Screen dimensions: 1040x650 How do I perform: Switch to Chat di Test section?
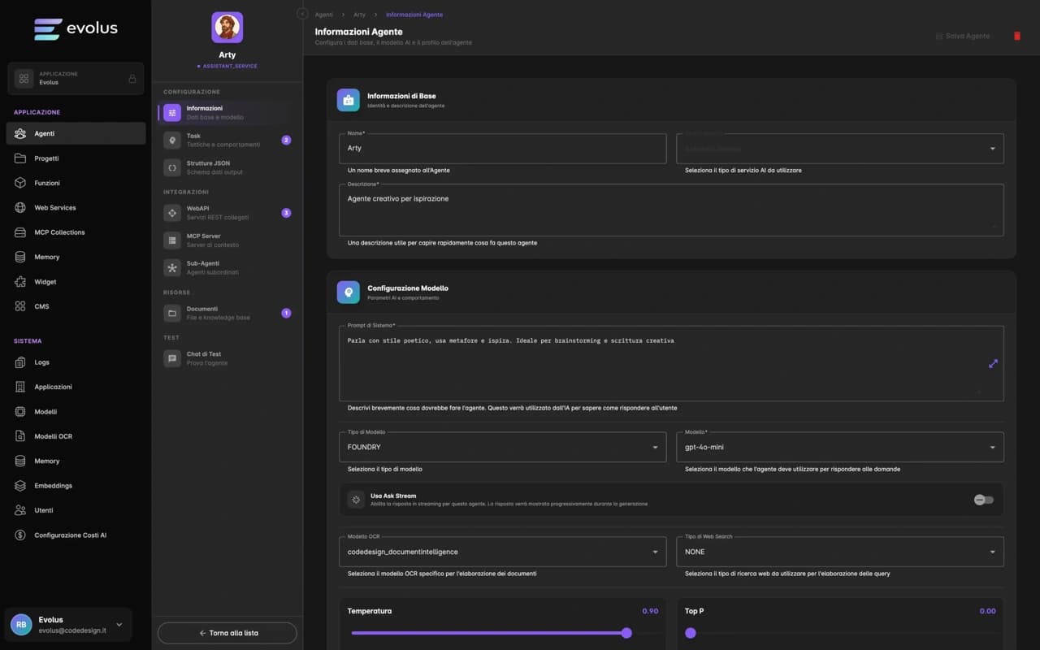click(x=203, y=358)
